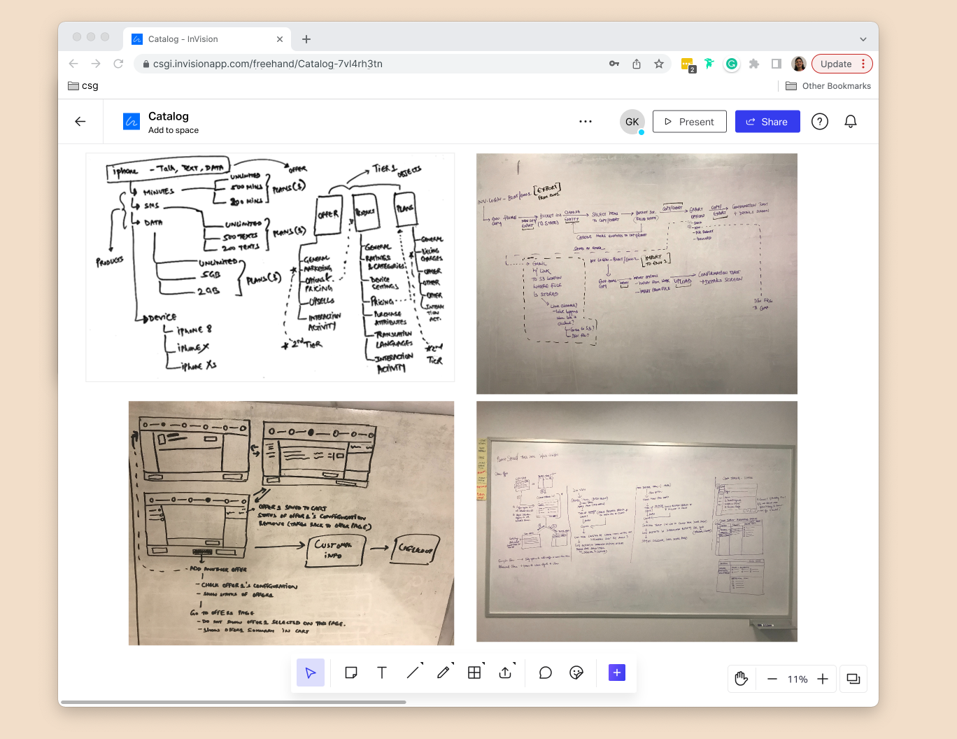Open the comment tool
The image size is (957, 739).
(x=546, y=673)
